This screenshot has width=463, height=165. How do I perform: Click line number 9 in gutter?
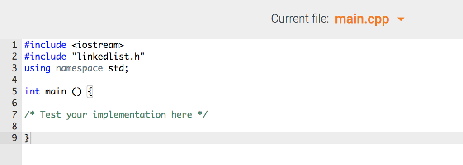15,138
